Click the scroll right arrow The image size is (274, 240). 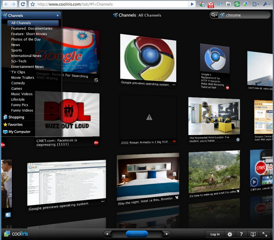coord(167,234)
